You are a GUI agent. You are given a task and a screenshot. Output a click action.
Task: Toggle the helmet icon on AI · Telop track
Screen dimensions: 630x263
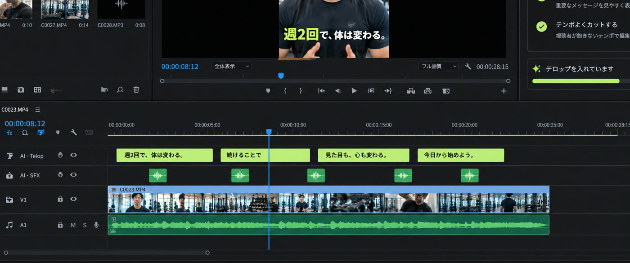(60, 155)
